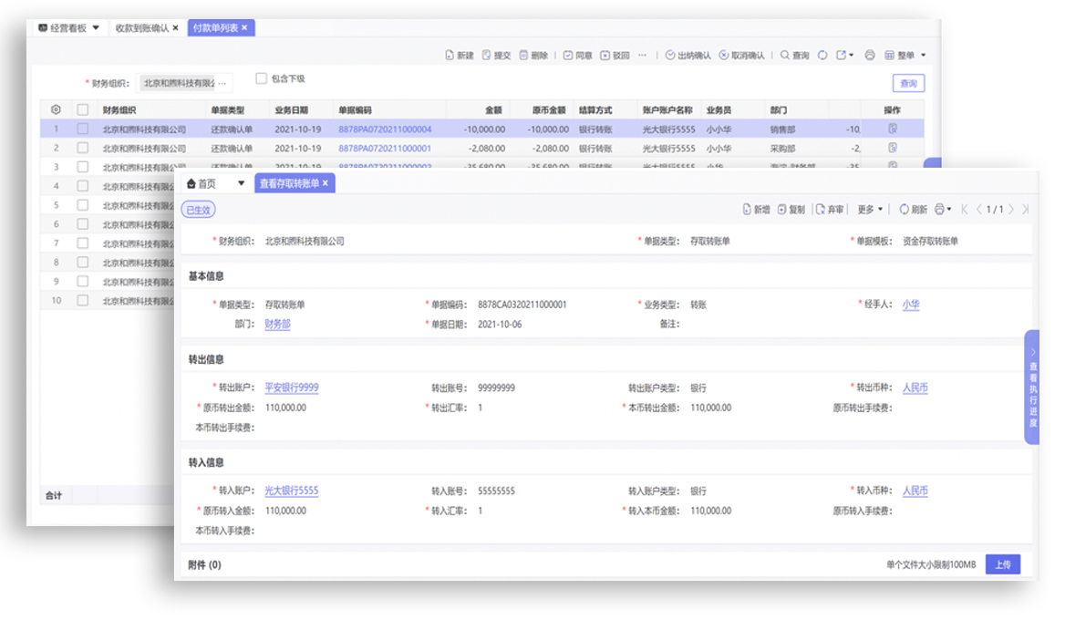Open dropdown arrow beside 首页 tab
The image size is (1065, 620).
241,183
